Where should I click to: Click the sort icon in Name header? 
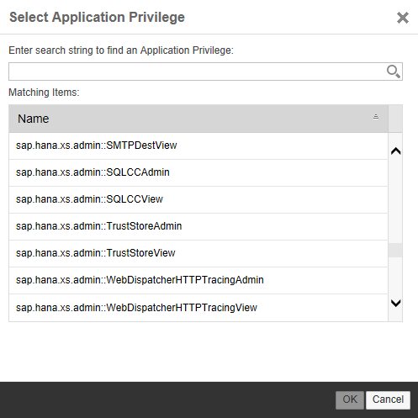click(376, 117)
